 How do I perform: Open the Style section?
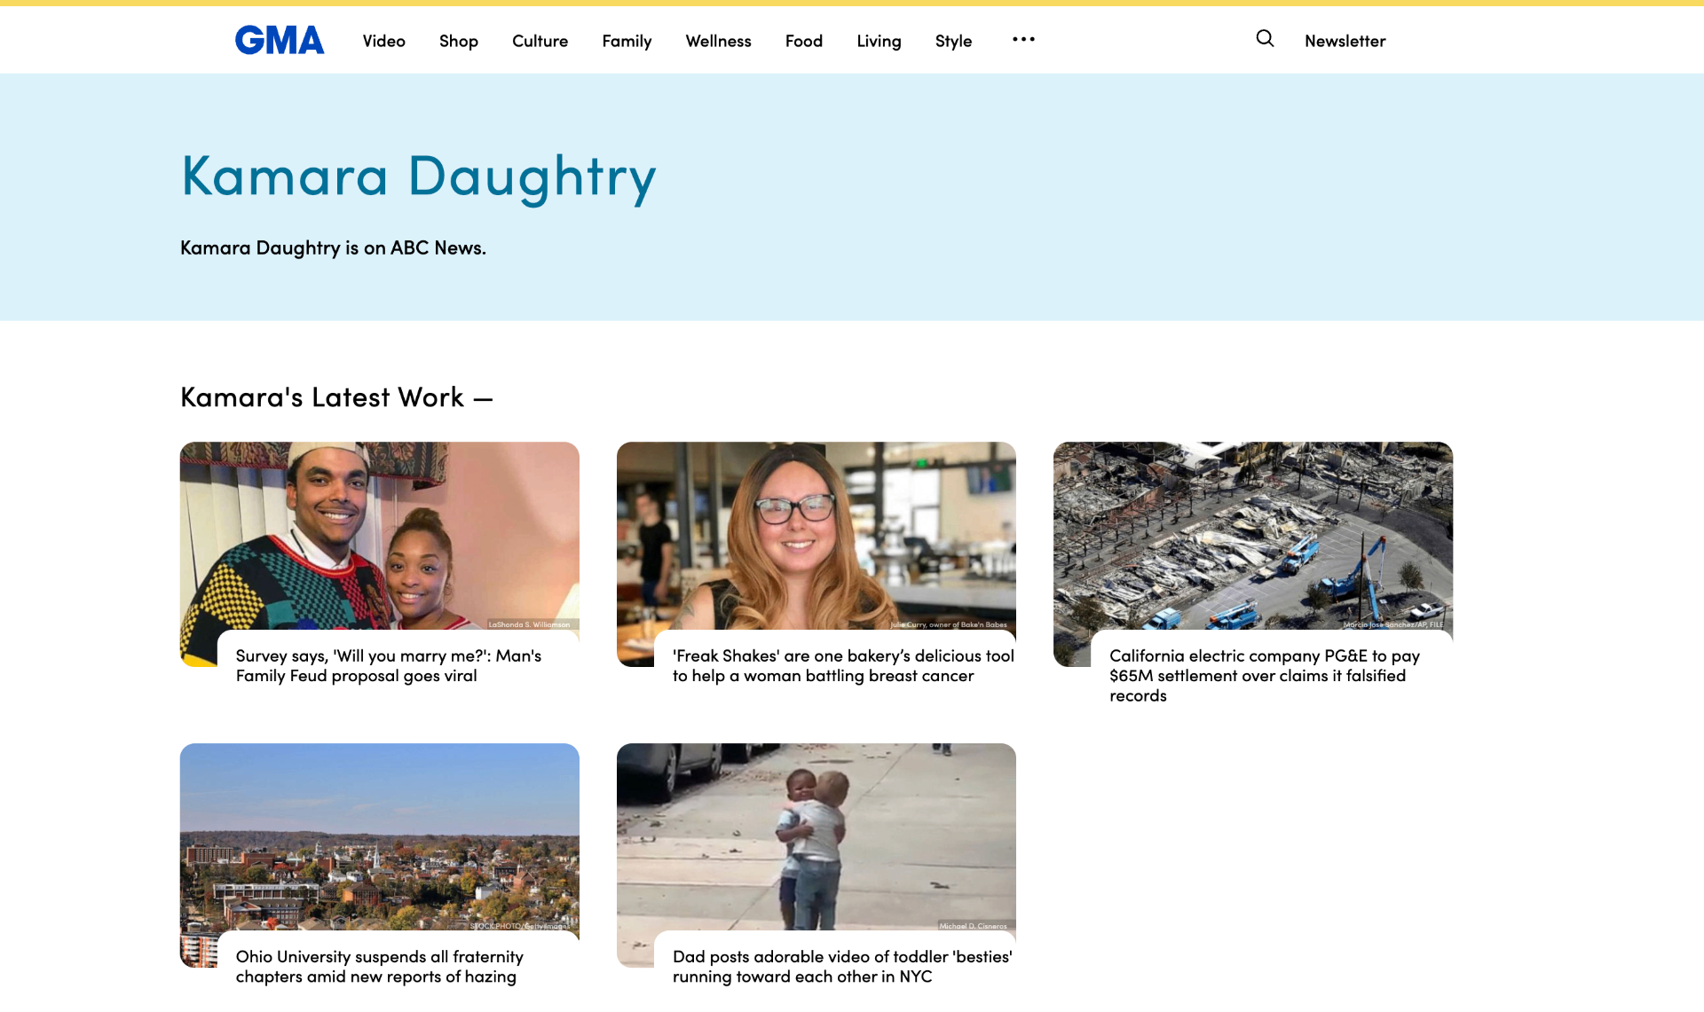tap(953, 41)
